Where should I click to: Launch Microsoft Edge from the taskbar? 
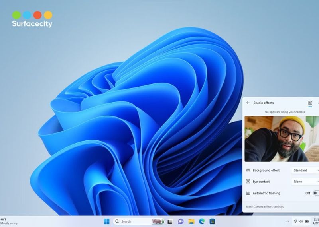click(x=202, y=221)
